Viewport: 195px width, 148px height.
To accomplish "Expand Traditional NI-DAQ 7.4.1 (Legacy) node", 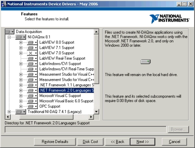I will (9, 112).
